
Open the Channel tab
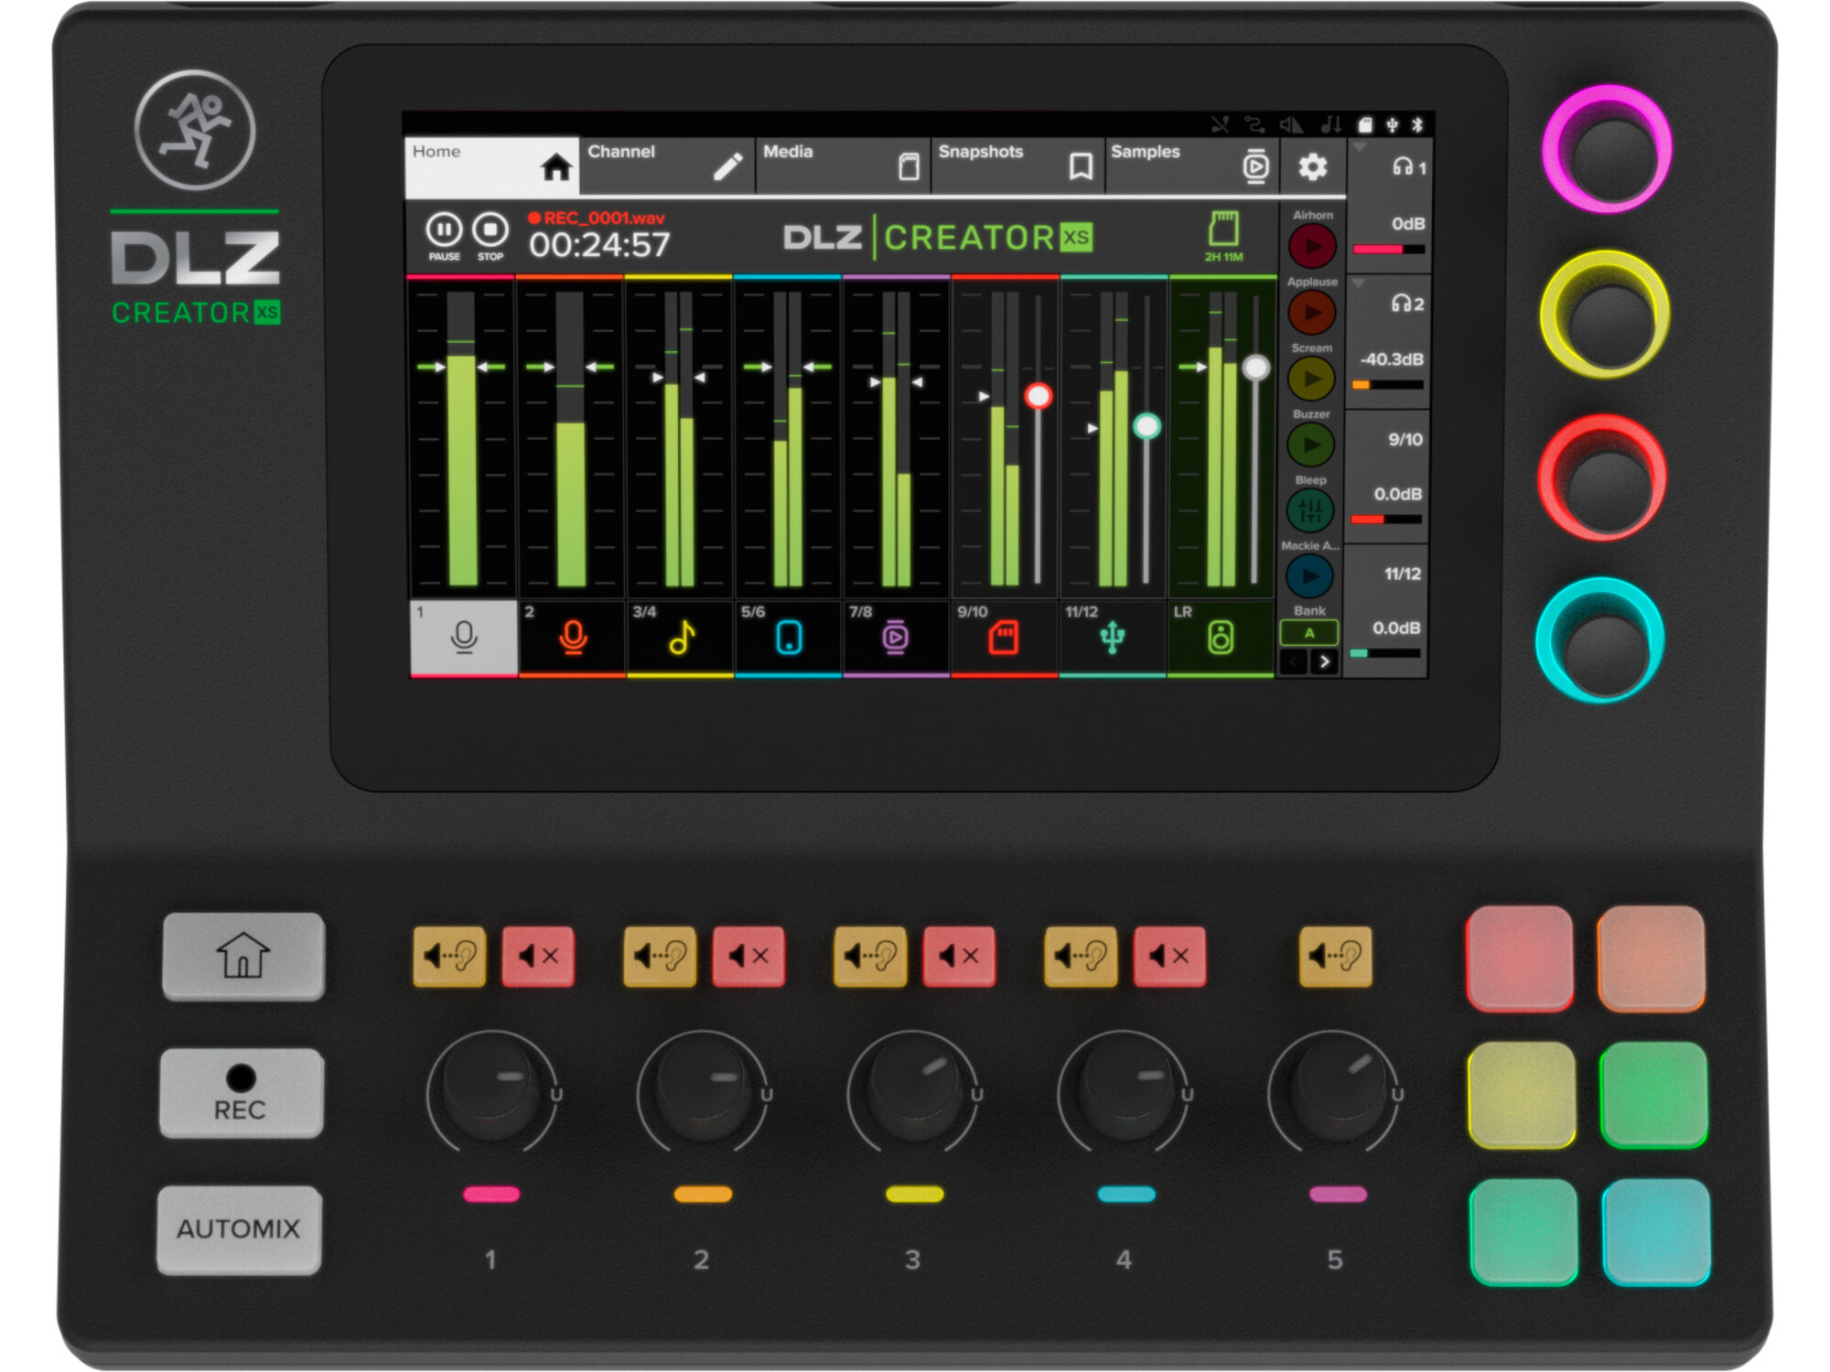pyautogui.click(x=667, y=166)
